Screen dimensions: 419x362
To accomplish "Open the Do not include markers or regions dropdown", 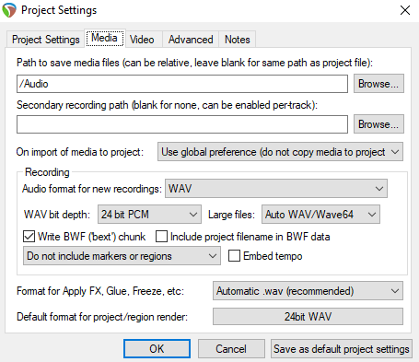I will click(x=122, y=256).
